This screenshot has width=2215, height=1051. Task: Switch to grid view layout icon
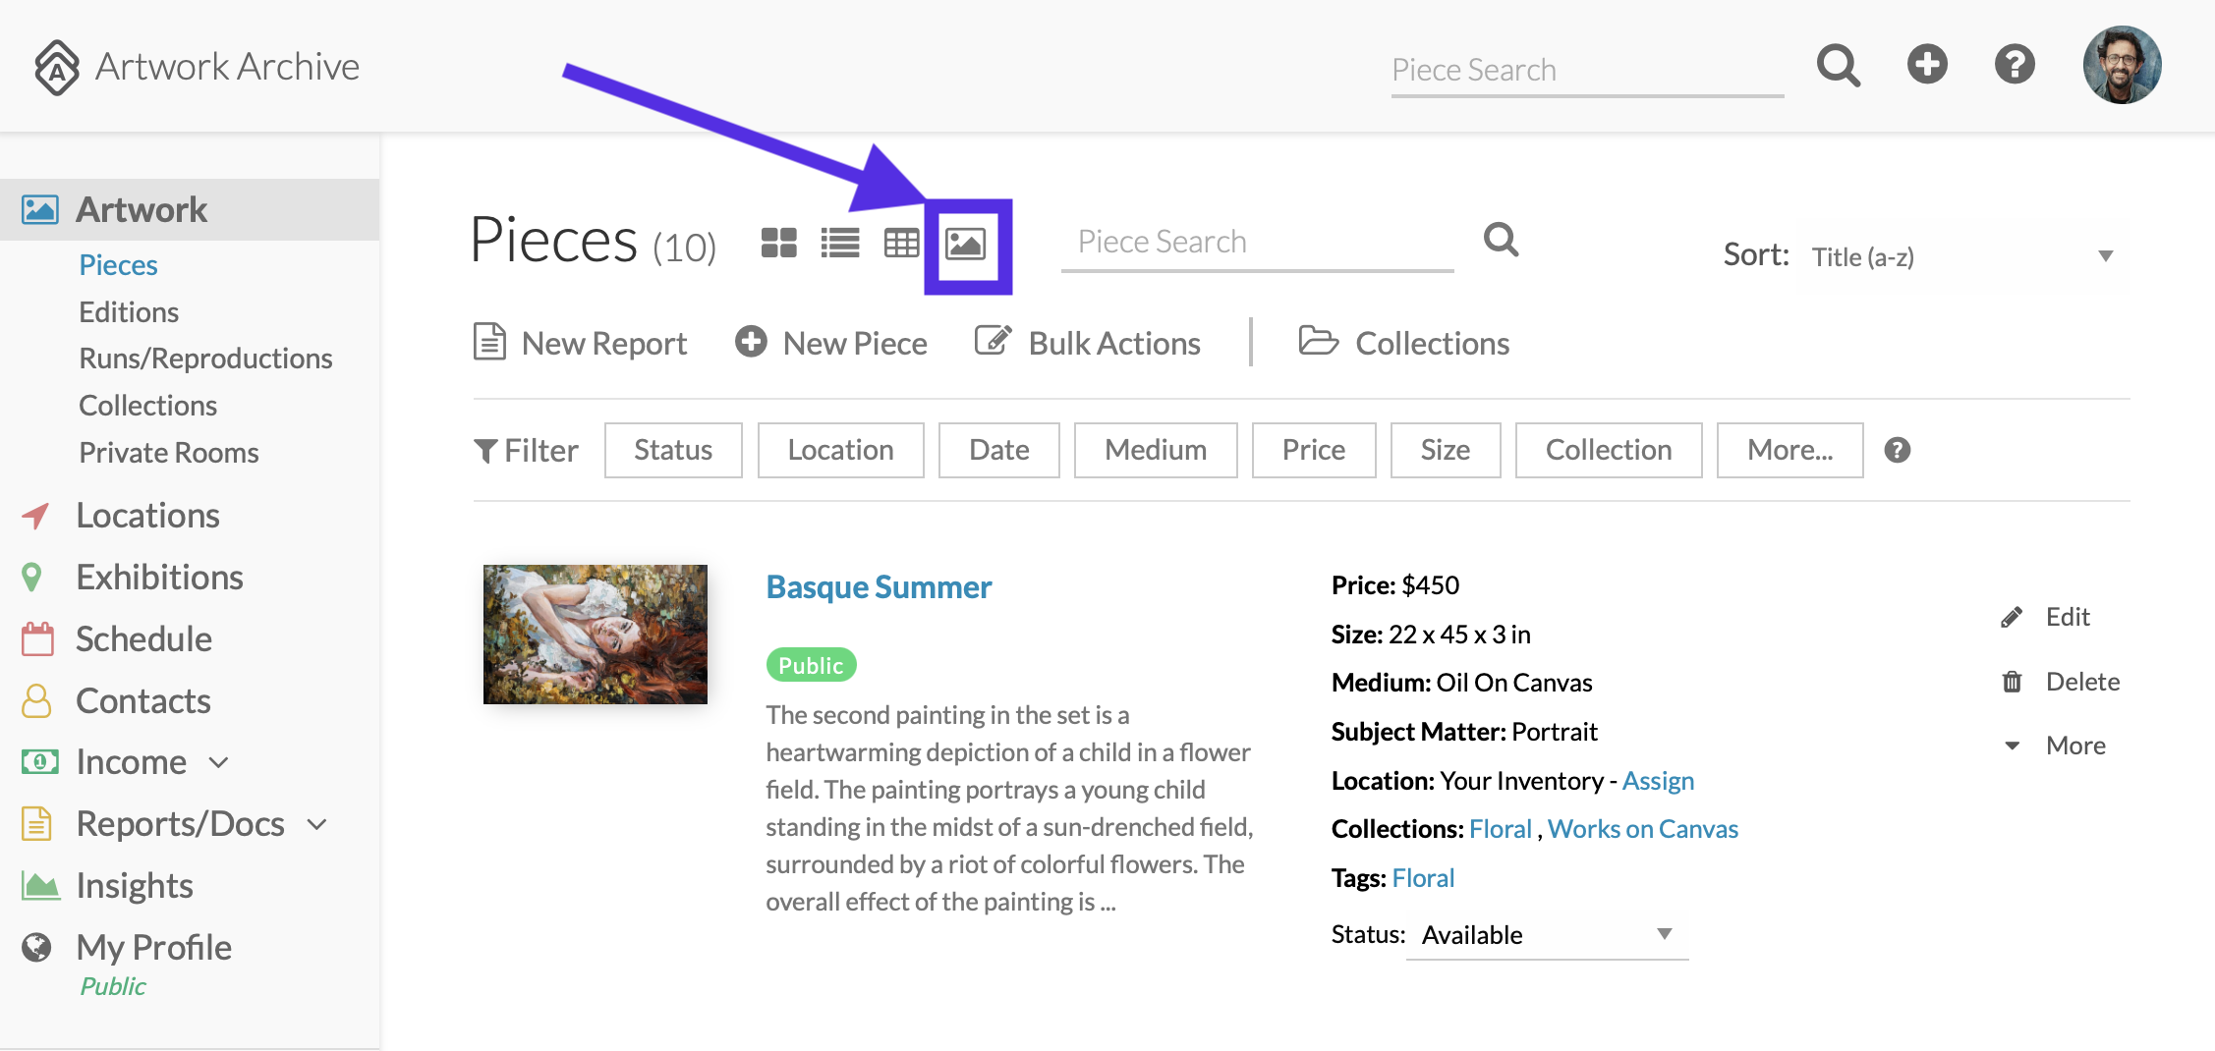point(778,243)
